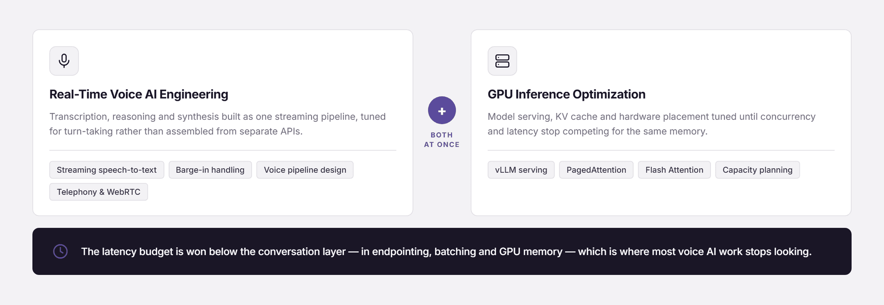
Task: Select the PagedAttention tag
Action: (x=596, y=170)
